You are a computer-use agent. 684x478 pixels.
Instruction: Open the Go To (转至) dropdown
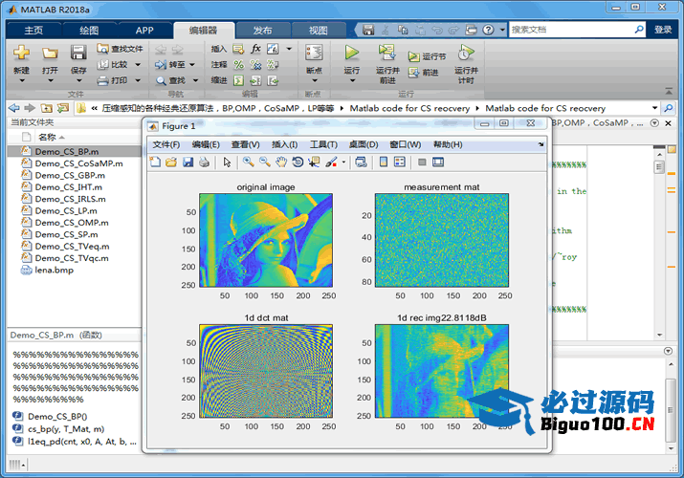coord(192,65)
